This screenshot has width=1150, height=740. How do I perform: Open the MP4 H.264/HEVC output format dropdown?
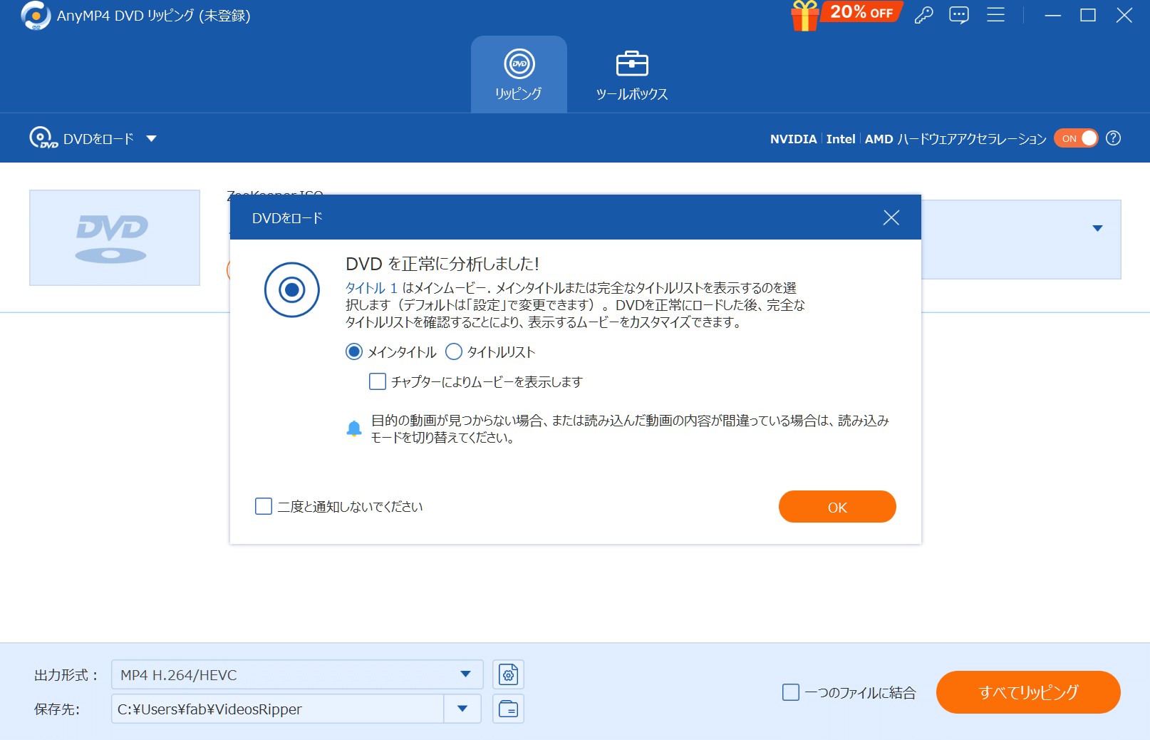click(465, 674)
